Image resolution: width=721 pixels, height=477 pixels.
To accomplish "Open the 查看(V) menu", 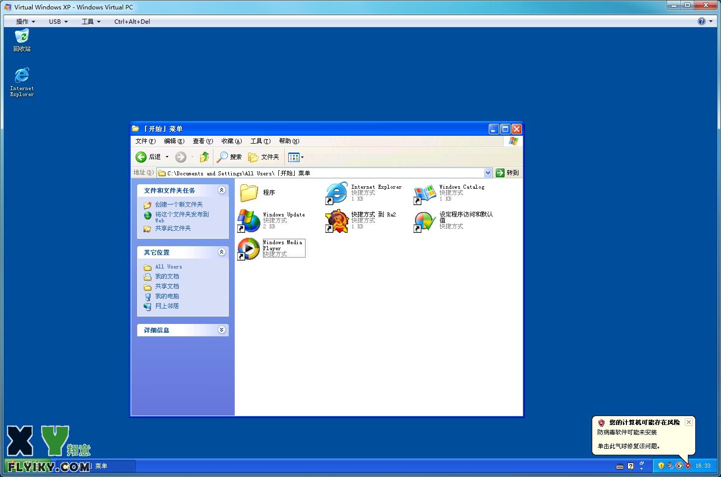I will [203, 141].
